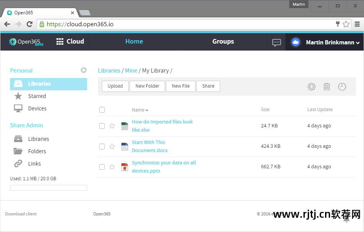
Task: Select the Start With This Document.docx checkbox
Action: pos(102,146)
